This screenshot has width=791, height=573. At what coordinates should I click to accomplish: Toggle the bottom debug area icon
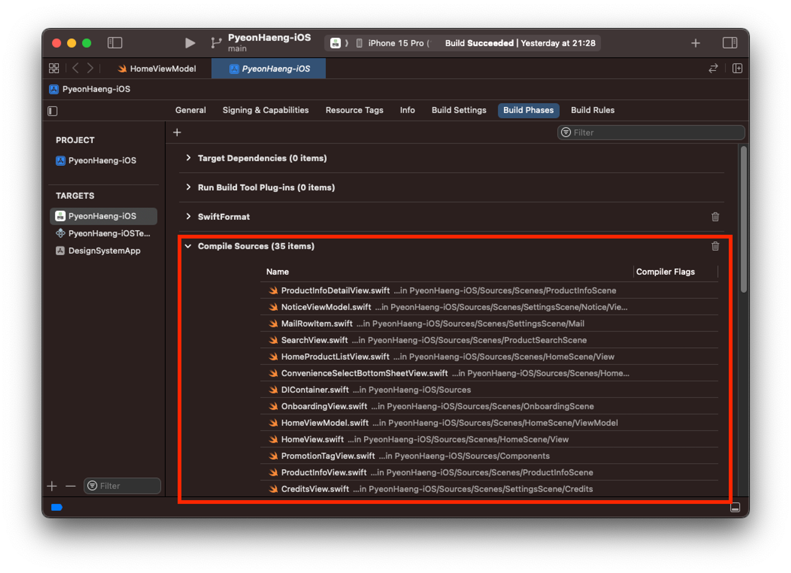tap(735, 507)
